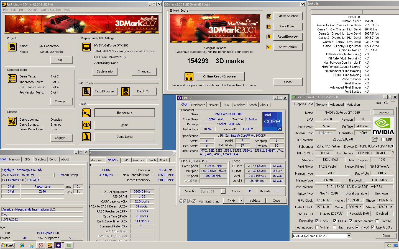Select the GPU-Z taskbar button
Screen dimensions: 399x249
pyautogui.click(x=69, y=245)
